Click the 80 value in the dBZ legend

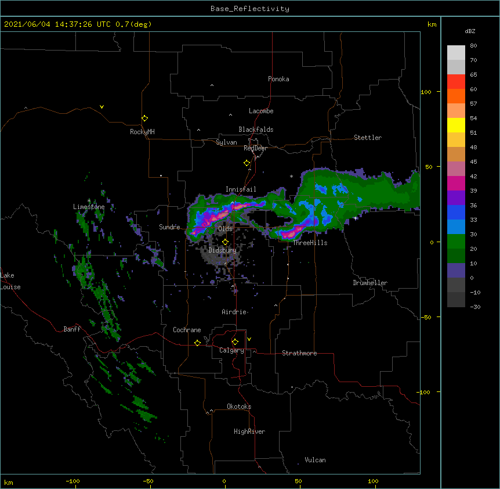(x=473, y=46)
